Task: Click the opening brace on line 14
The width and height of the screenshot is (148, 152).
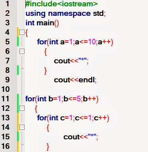Action: pos(48,128)
